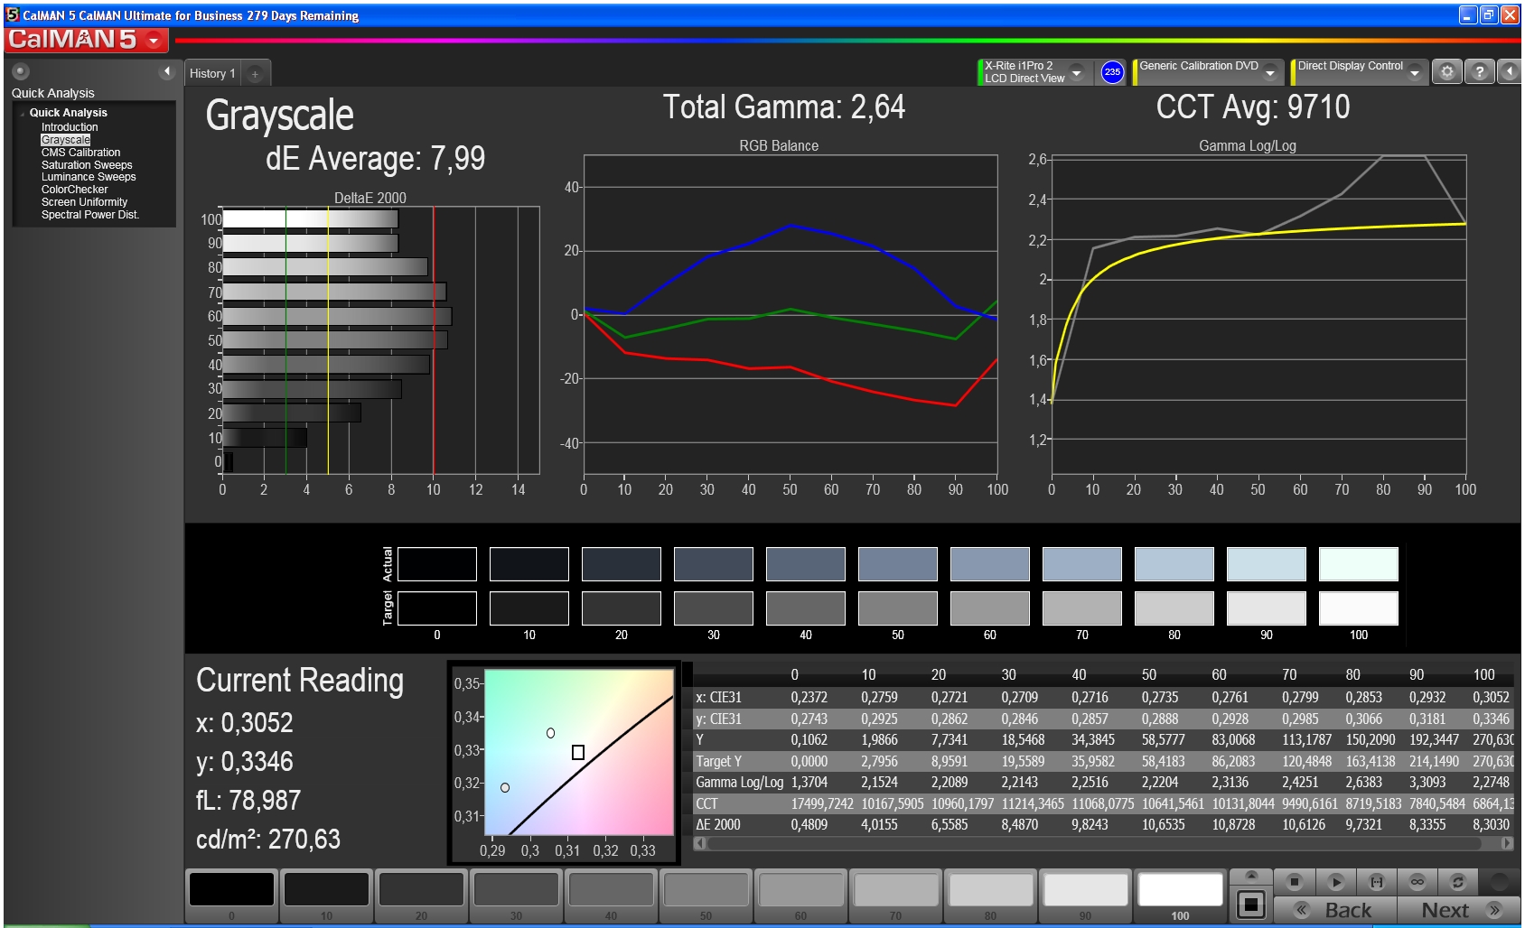Viewport: 1525px width, 928px height.
Task: Click the CIE chromaticity chart target square
Action: [578, 752]
